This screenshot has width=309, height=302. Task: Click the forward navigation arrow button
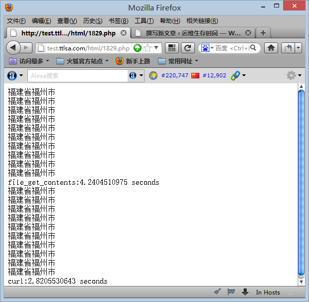[x=26, y=48]
